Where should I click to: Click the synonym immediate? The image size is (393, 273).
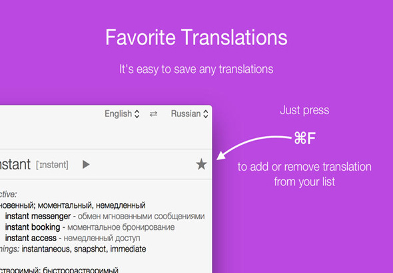(x=128, y=249)
